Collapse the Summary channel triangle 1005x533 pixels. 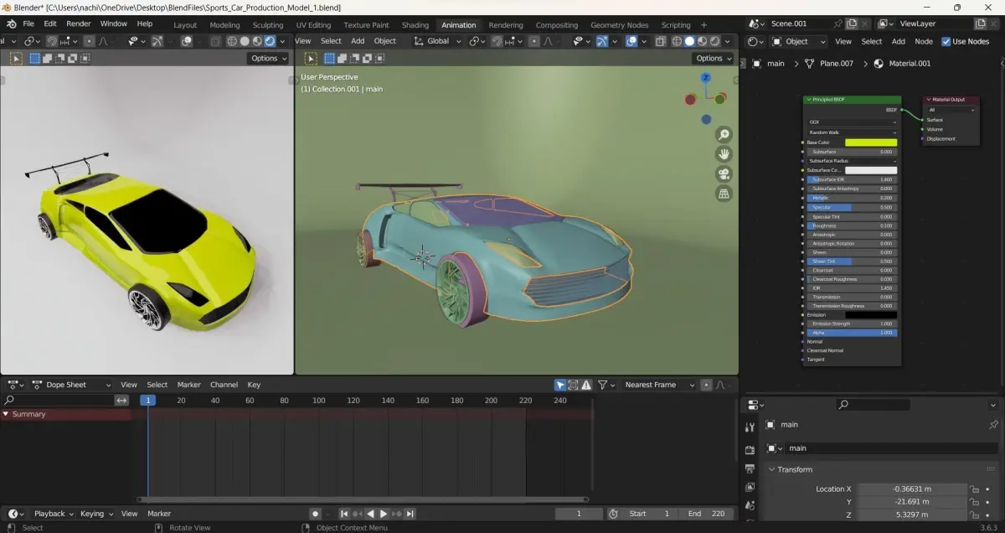(x=6, y=414)
